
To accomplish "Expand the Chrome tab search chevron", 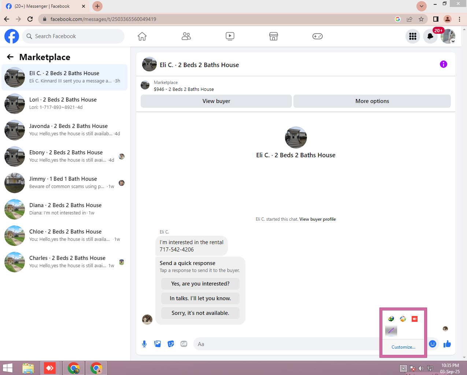I will 422,6.
